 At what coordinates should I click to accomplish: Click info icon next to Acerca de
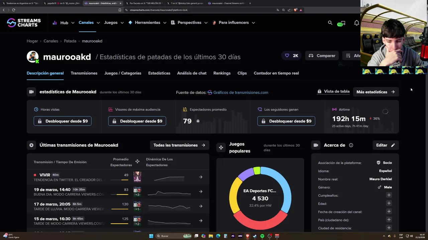click(x=351, y=145)
